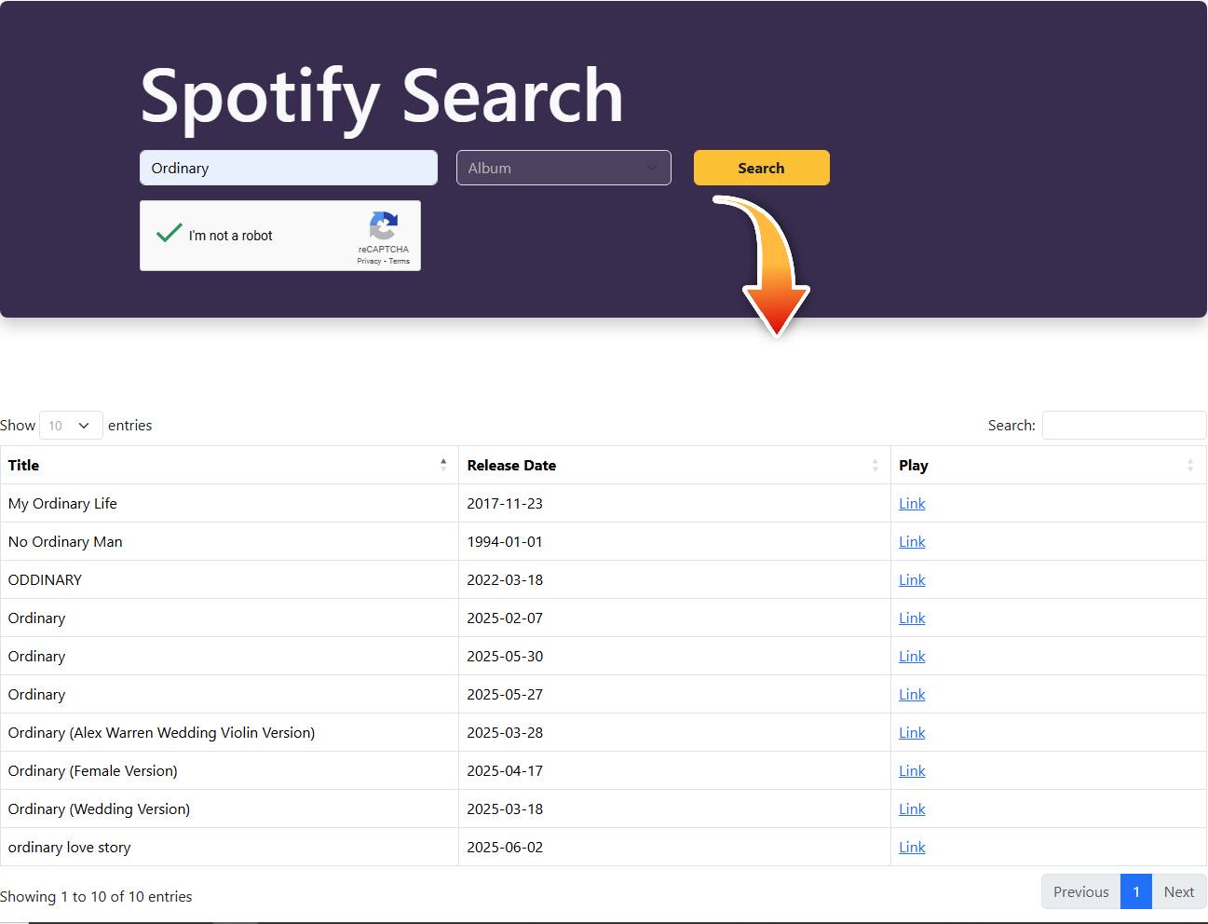This screenshot has height=924, width=1208.
Task: Click the 2025-04-17 release date cell
Action: (x=674, y=770)
